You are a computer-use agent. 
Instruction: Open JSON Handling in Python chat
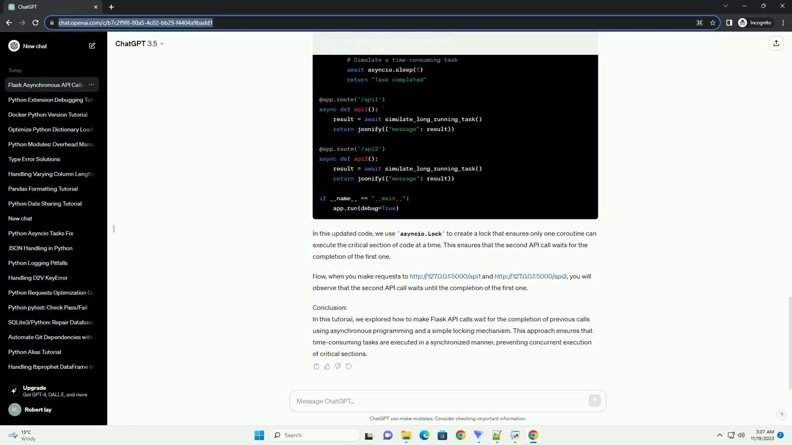(51, 248)
